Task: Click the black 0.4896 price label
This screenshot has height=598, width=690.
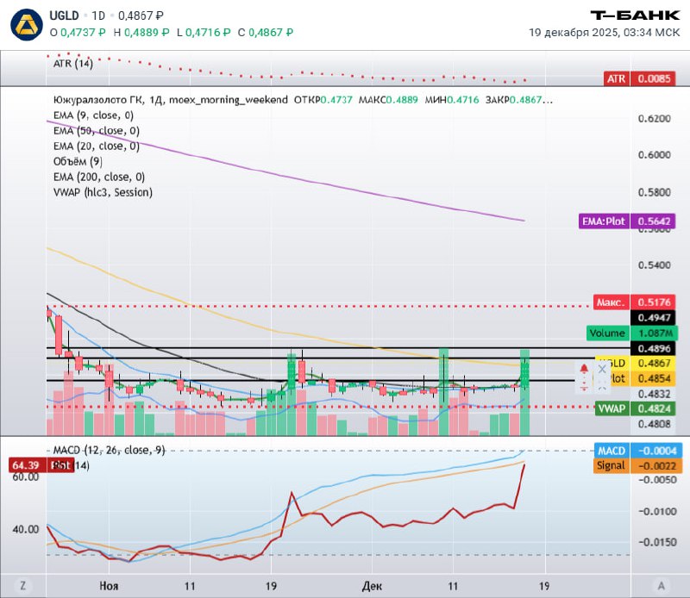Action: click(653, 349)
